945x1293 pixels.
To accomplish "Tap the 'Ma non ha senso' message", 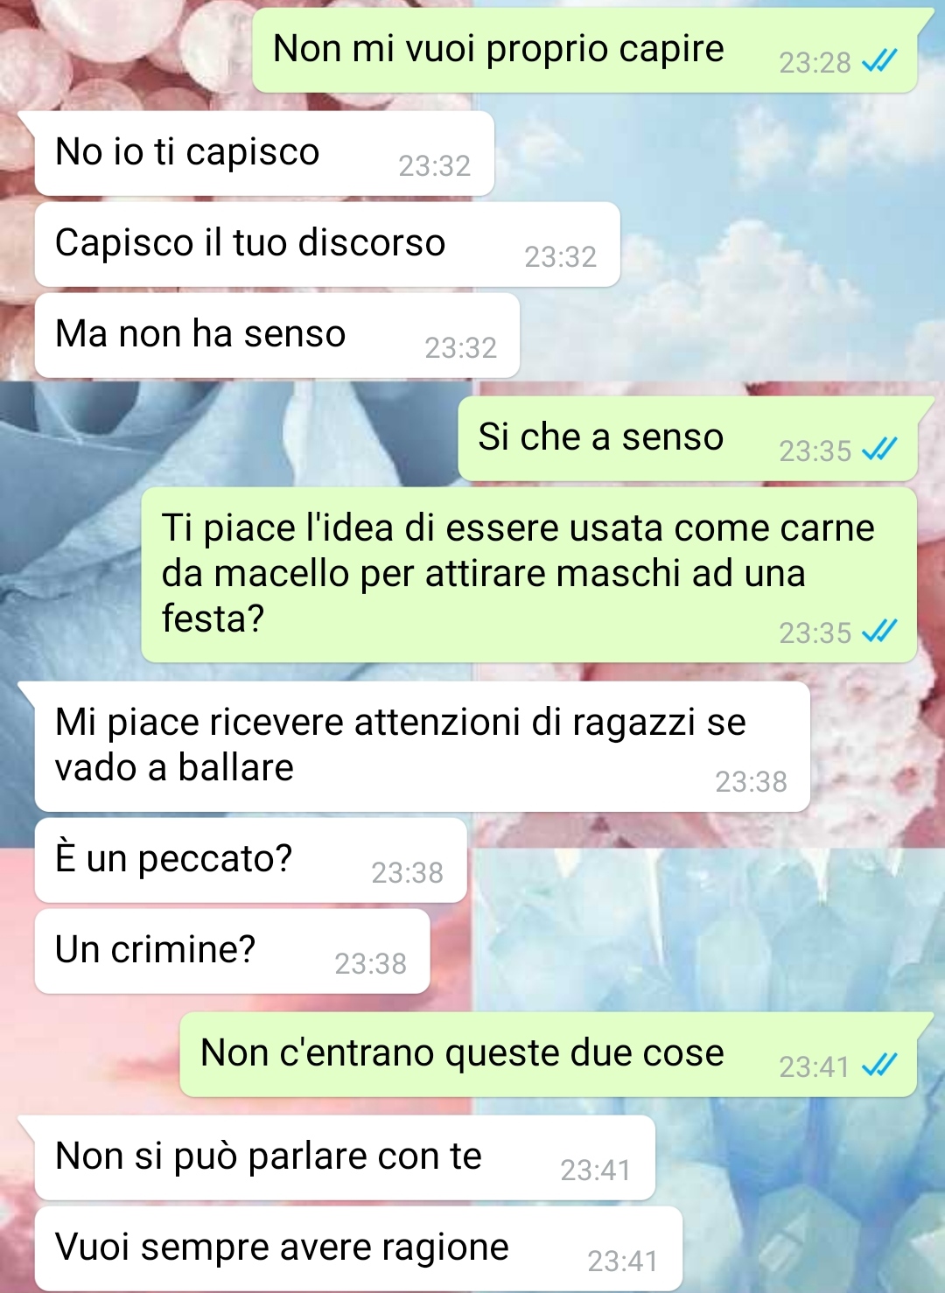I will coord(277,336).
